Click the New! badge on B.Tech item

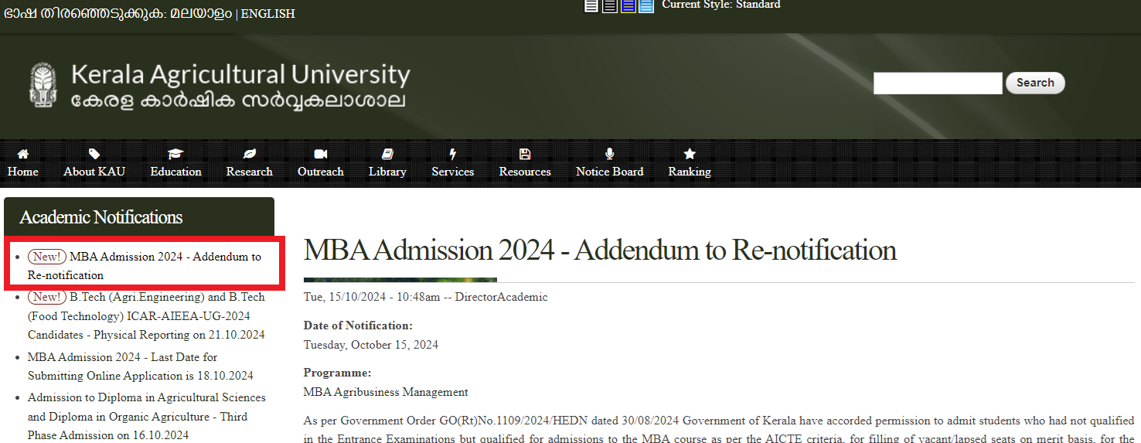click(47, 297)
